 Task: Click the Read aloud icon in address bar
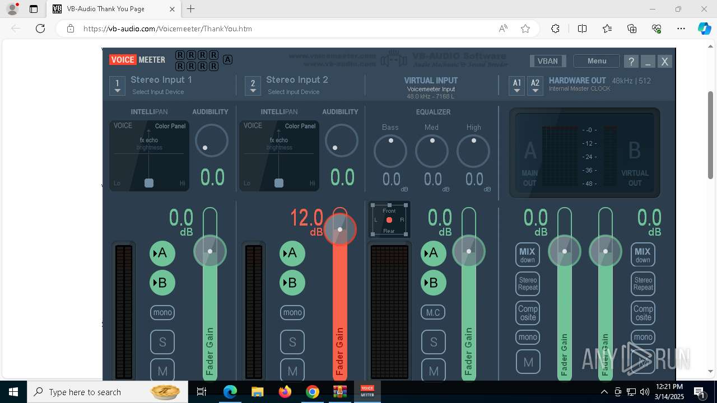click(x=503, y=29)
